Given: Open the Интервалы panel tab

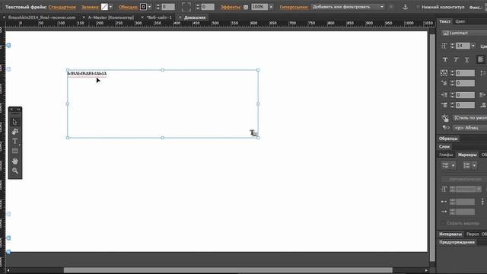Looking at the screenshot, I should 450,234.
